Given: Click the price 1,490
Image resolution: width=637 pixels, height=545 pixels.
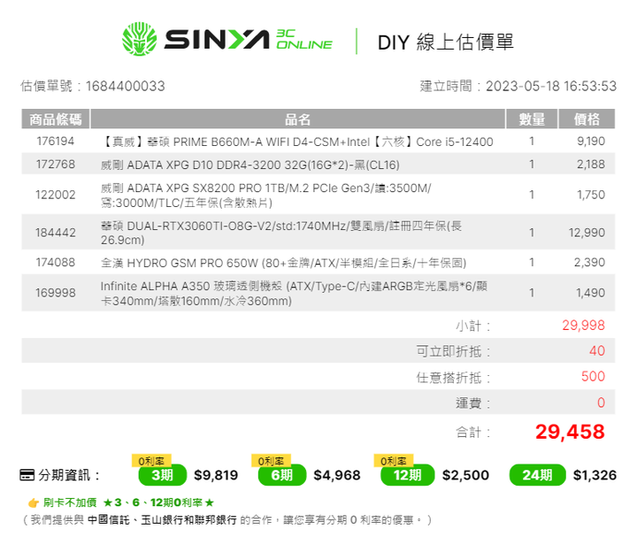Looking at the screenshot, I should [x=591, y=293].
